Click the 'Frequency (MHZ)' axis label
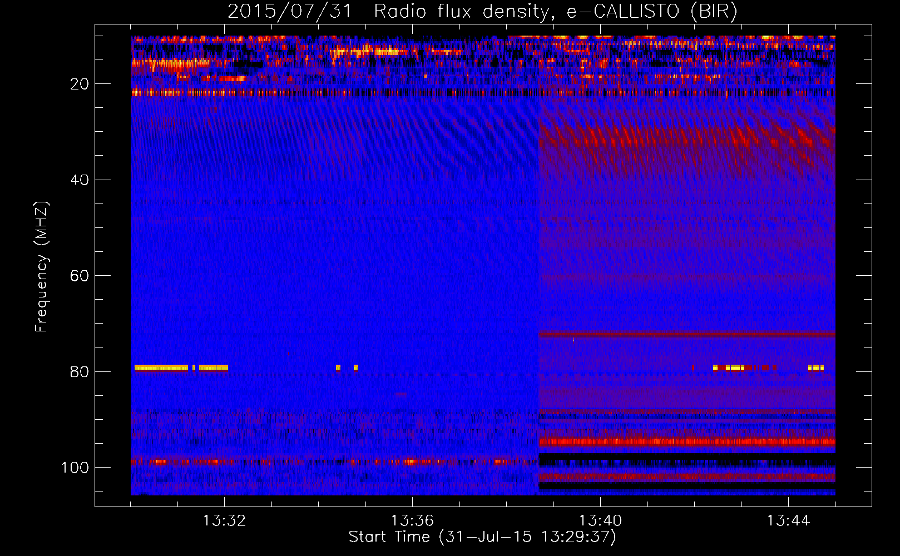This screenshot has width=900, height=556. [x=42, y=267]
